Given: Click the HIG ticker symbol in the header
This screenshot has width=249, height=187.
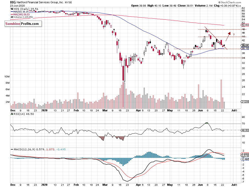Looking at the screenshot, I should tap(13, 2).
